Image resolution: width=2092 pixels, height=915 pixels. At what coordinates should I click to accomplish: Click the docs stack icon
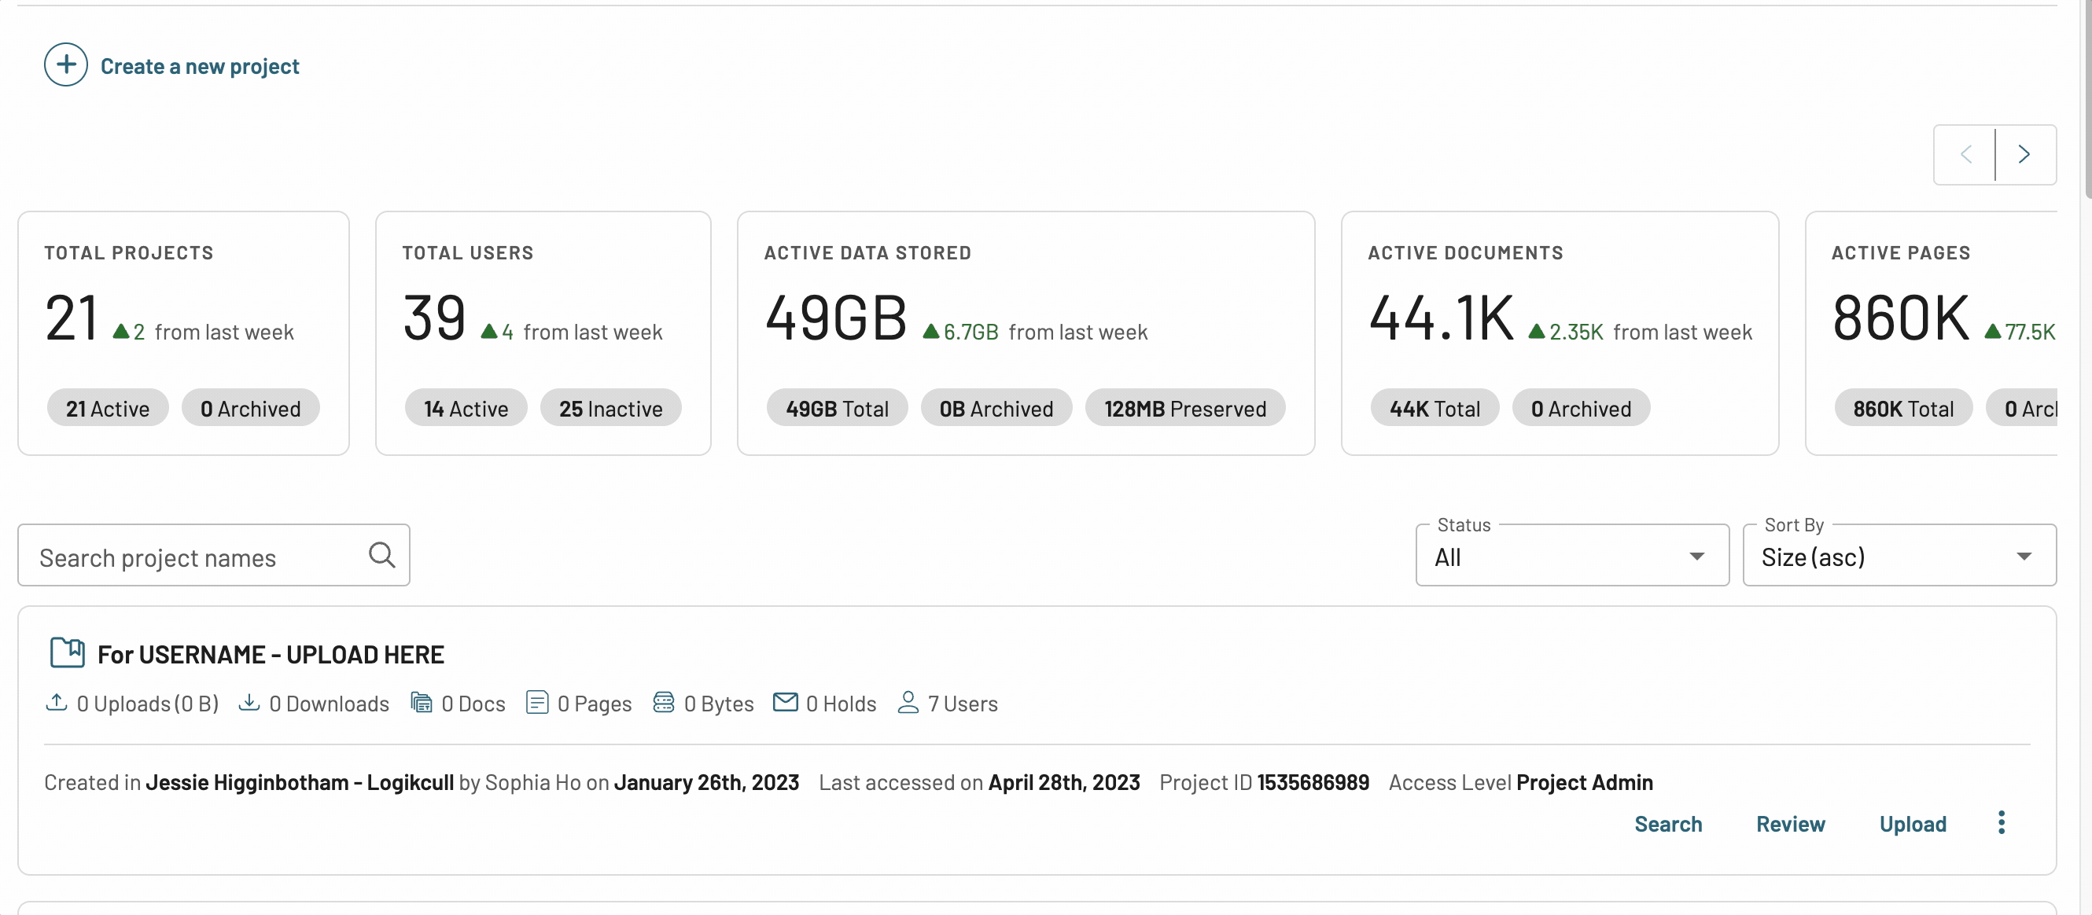(x=422, y=702)
